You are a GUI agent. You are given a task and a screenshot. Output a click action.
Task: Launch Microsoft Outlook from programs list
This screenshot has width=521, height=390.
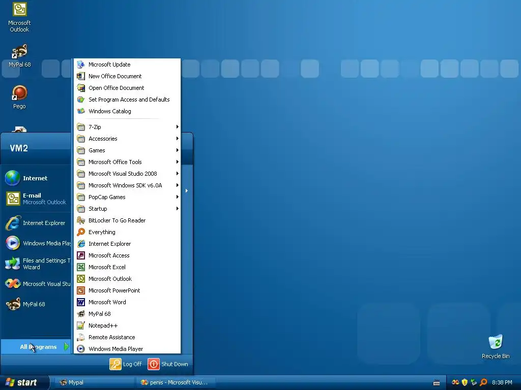pos(127,279)
